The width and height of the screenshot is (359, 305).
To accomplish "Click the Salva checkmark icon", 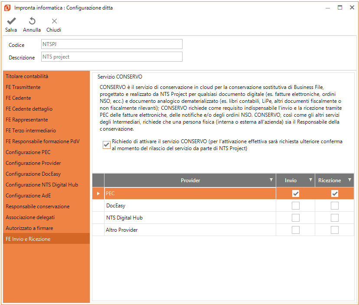I will [x=11, y=21].
